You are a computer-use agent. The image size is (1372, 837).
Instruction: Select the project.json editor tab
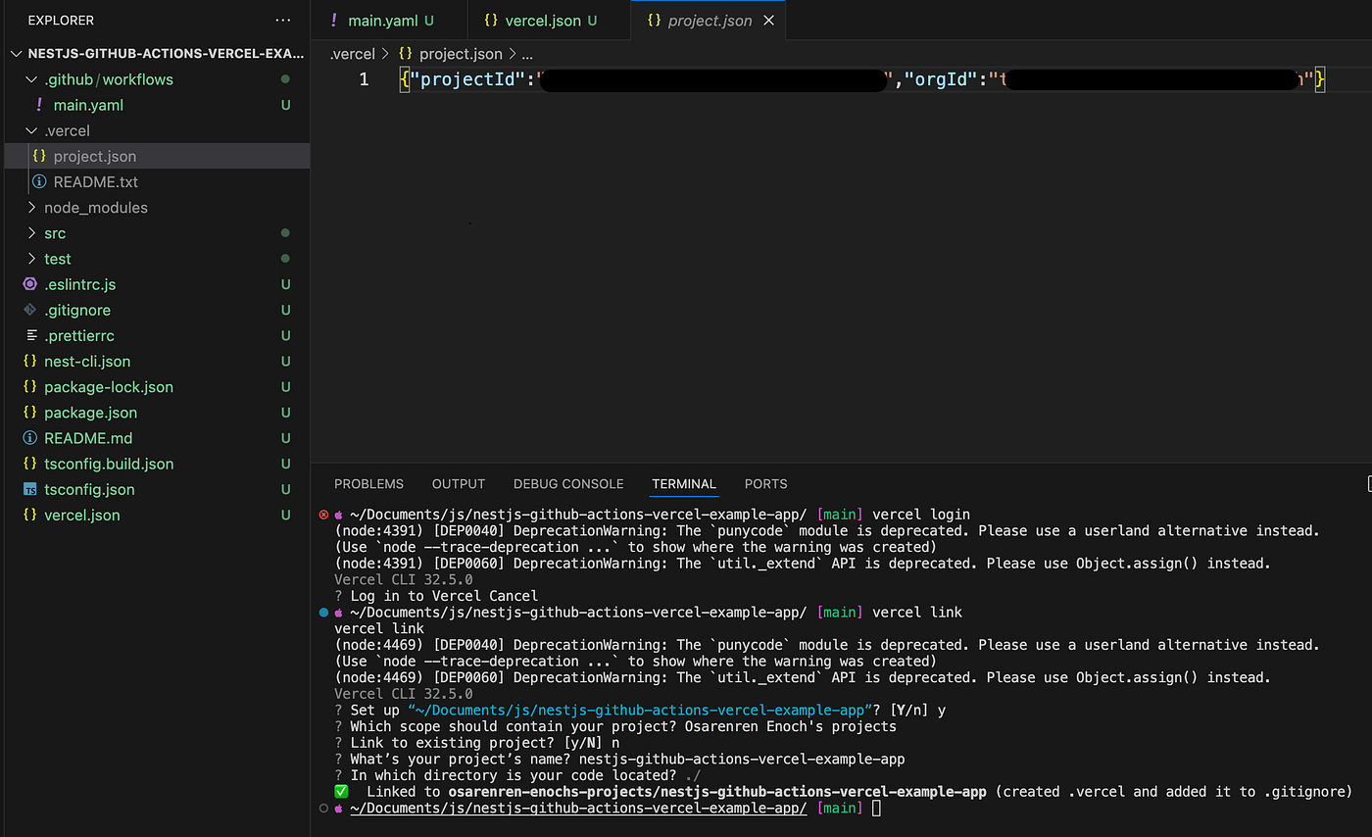tap(710, 20)
